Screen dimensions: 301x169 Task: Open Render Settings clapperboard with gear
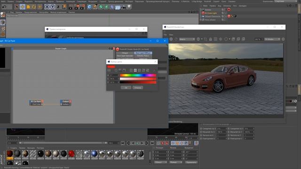(x=82, y=7)
